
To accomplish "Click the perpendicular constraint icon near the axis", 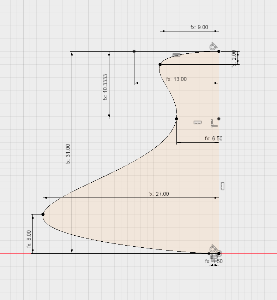I will tap(214, 123).
